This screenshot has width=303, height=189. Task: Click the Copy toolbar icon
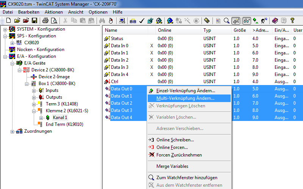click(x=74, y=20)
